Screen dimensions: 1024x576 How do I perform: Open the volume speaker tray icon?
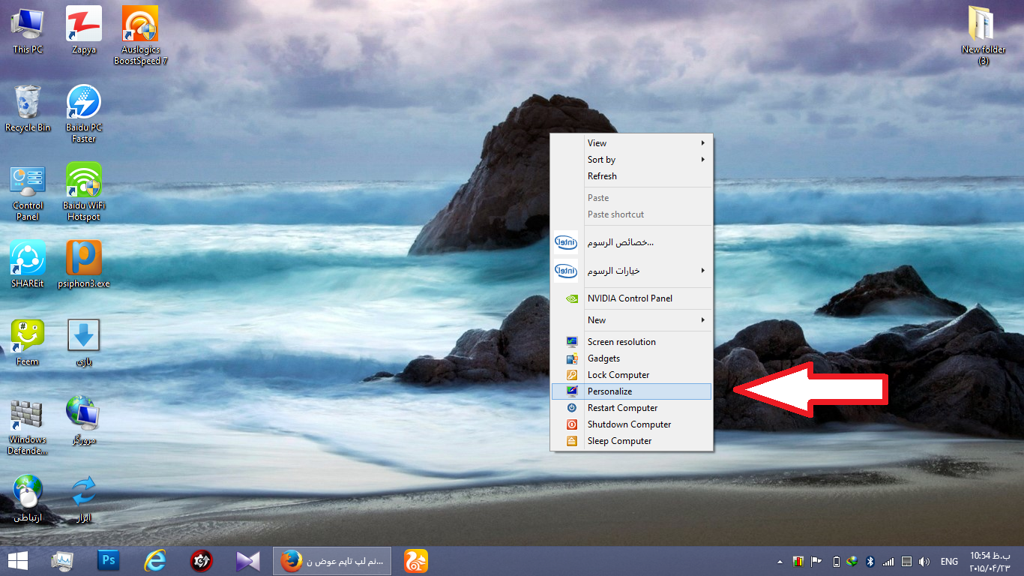924,561
